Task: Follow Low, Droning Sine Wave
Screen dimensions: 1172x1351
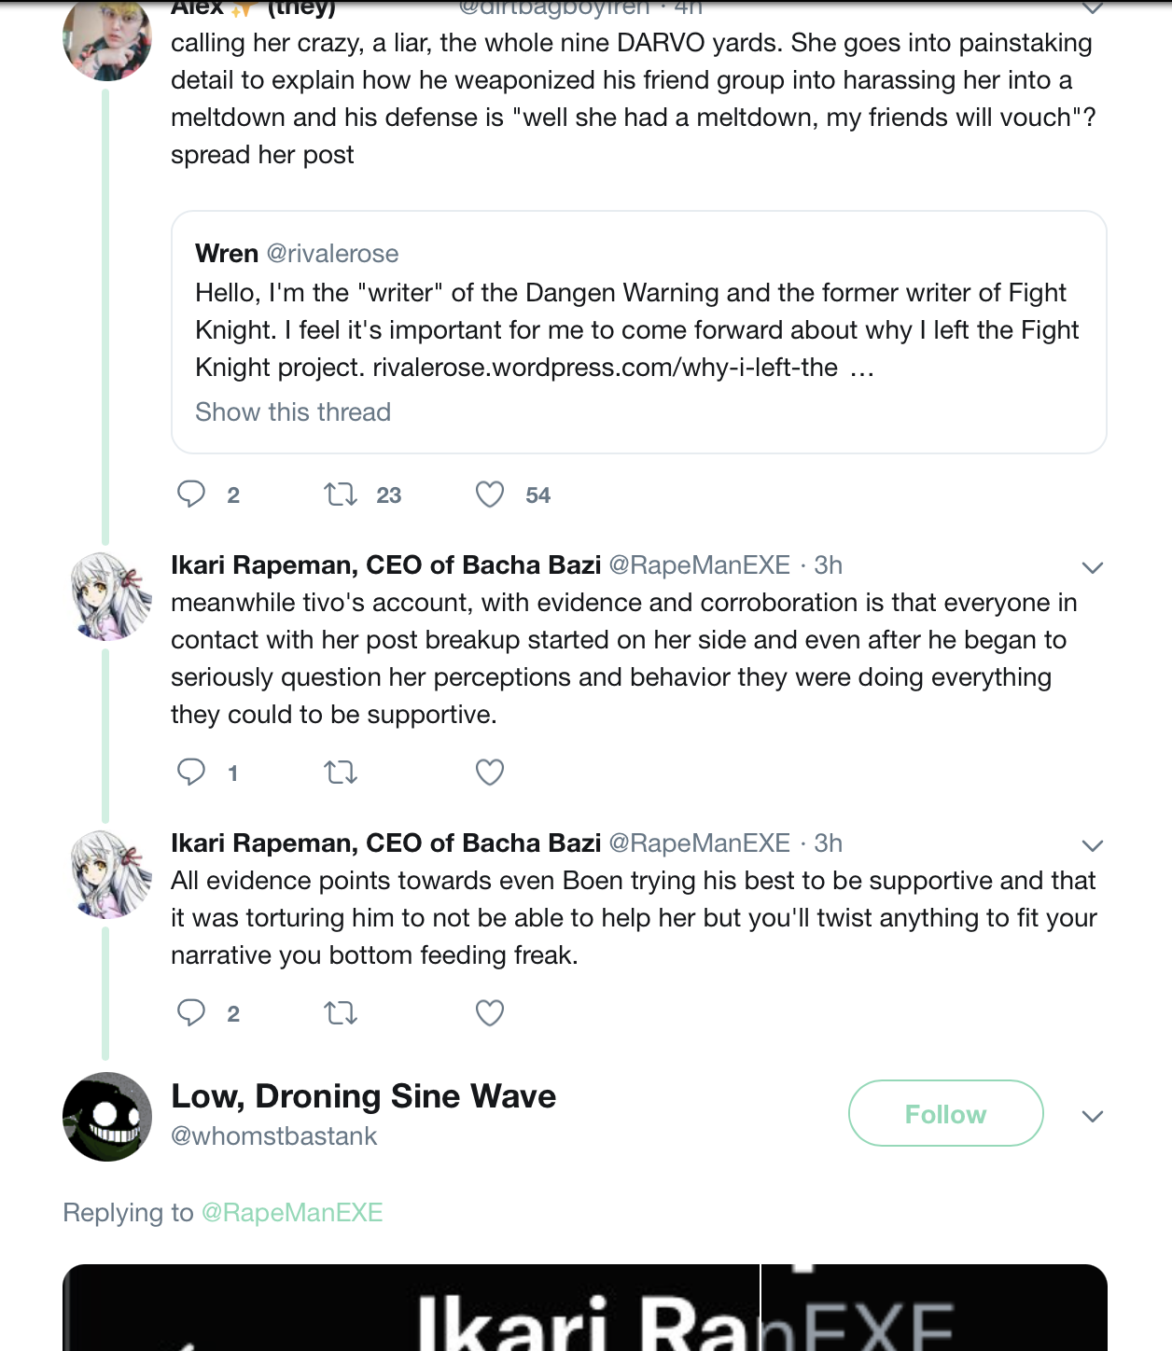Action: (945, 1113)
